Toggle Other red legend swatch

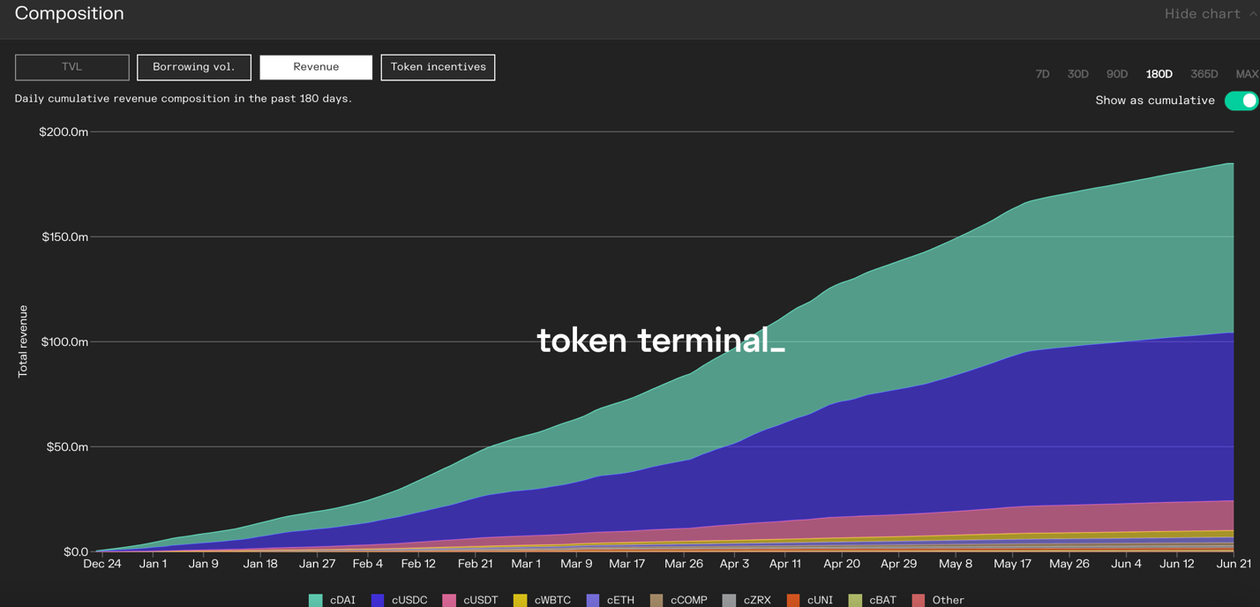919,600
